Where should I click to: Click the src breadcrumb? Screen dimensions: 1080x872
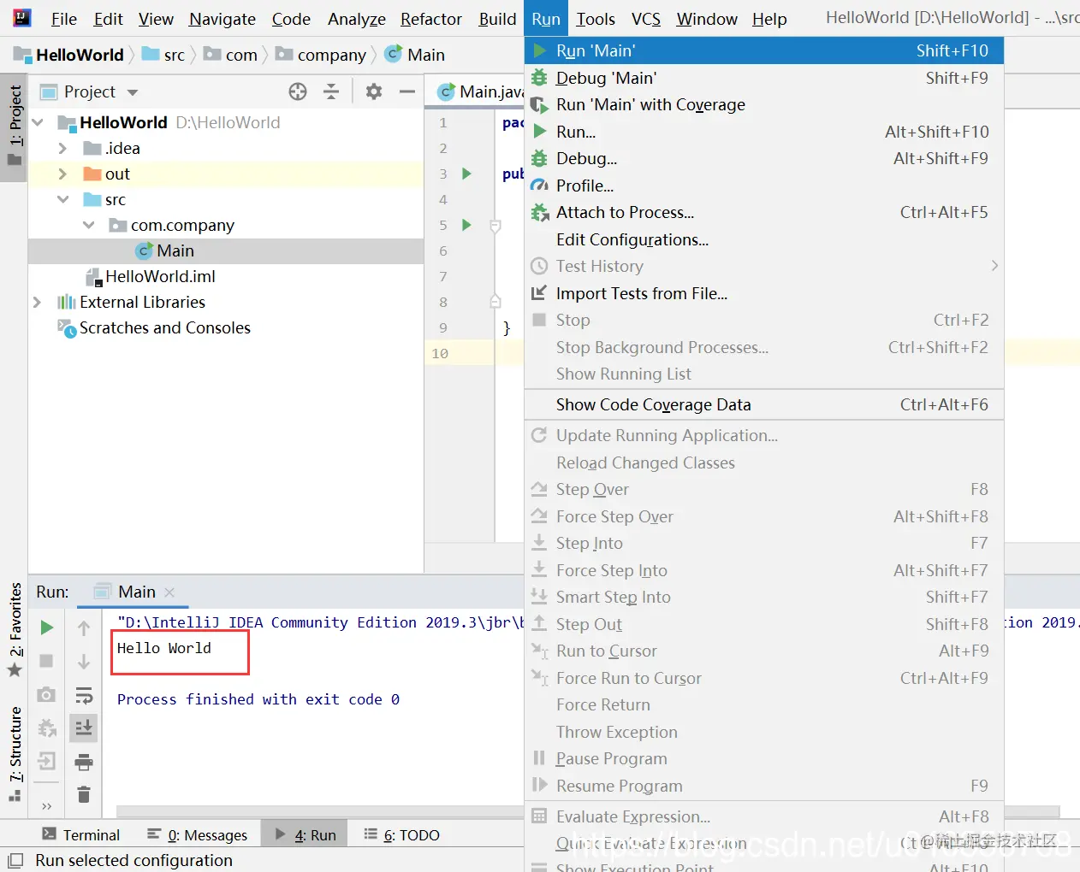point(163,55)
